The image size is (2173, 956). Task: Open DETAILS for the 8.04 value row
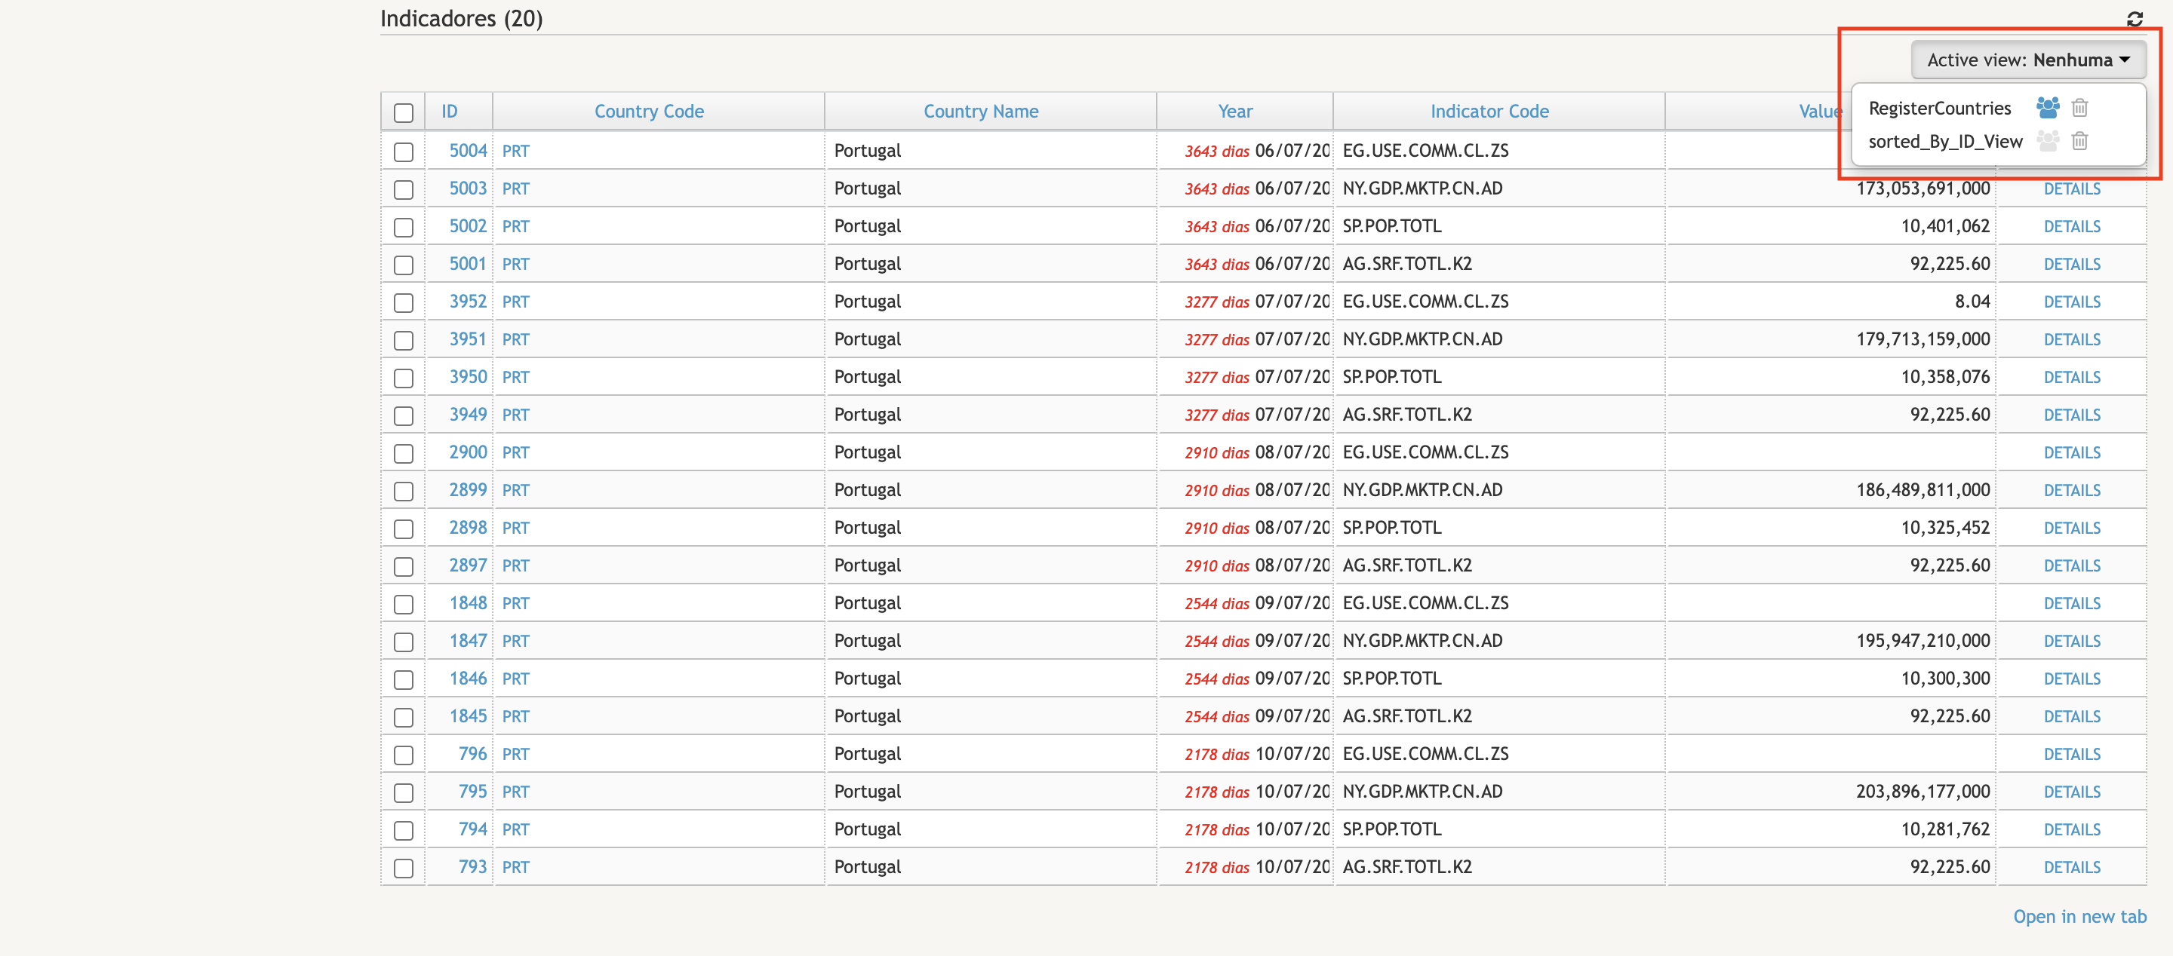(2072, 302)
